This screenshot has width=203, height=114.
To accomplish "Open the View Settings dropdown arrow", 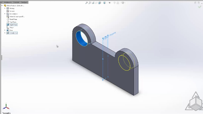I will click(125, 3).
